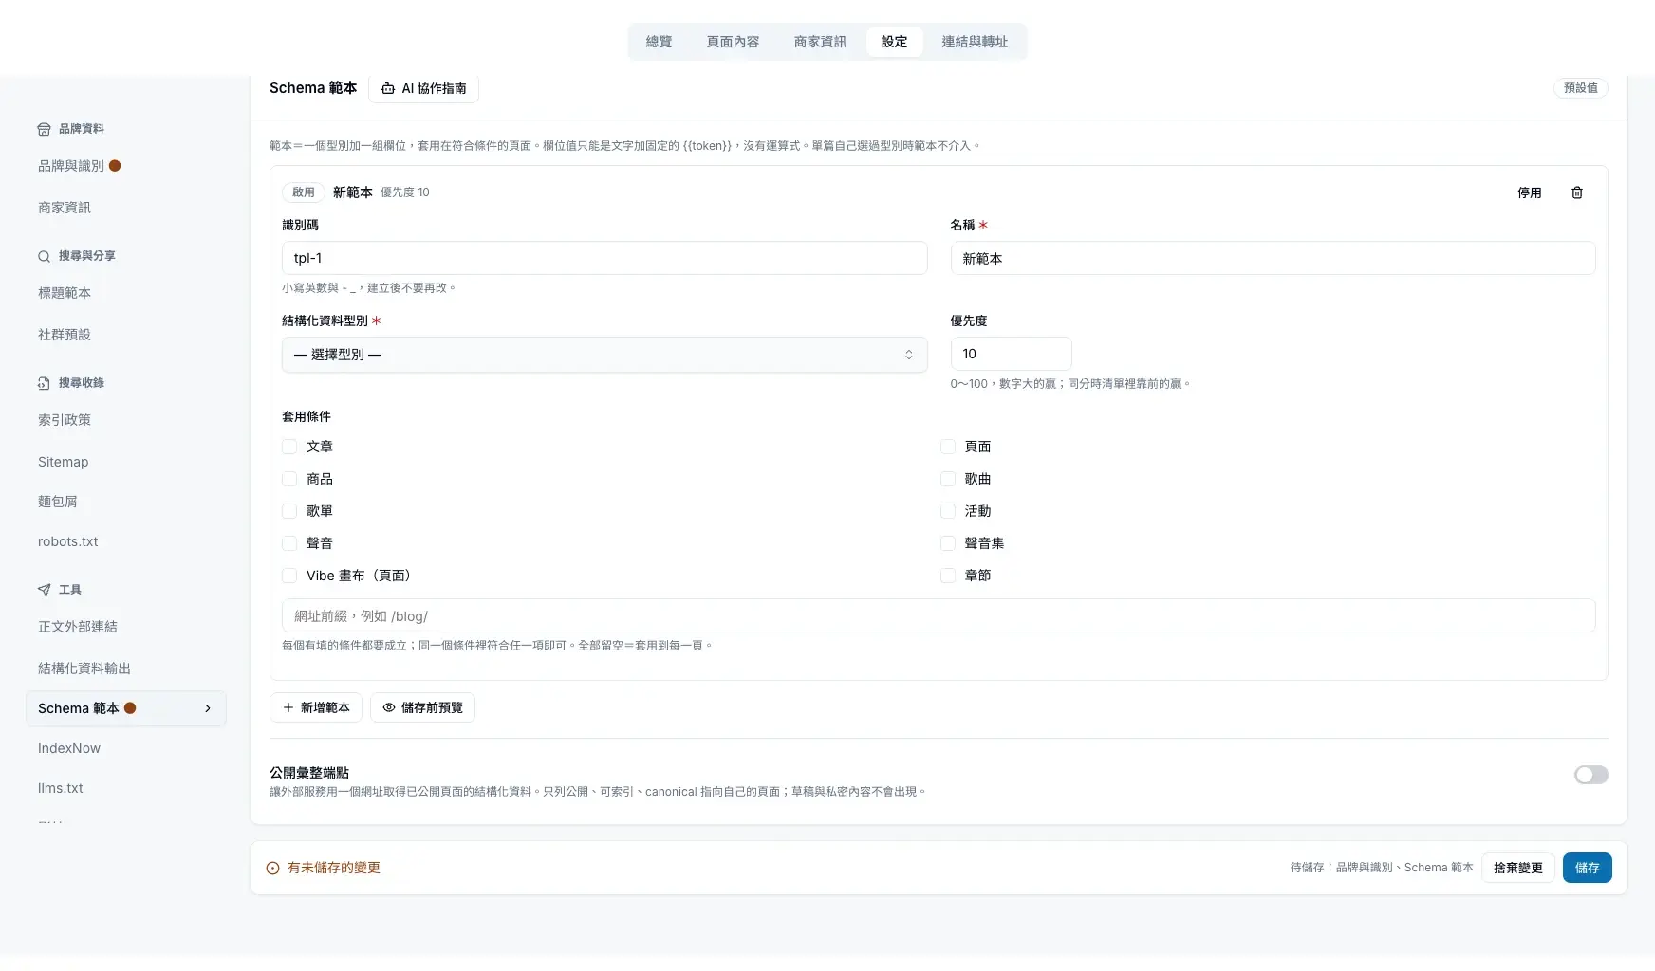1655x971 pixels.
Task: Delete template with the trash icon
Action: [x=1577, y=192]
